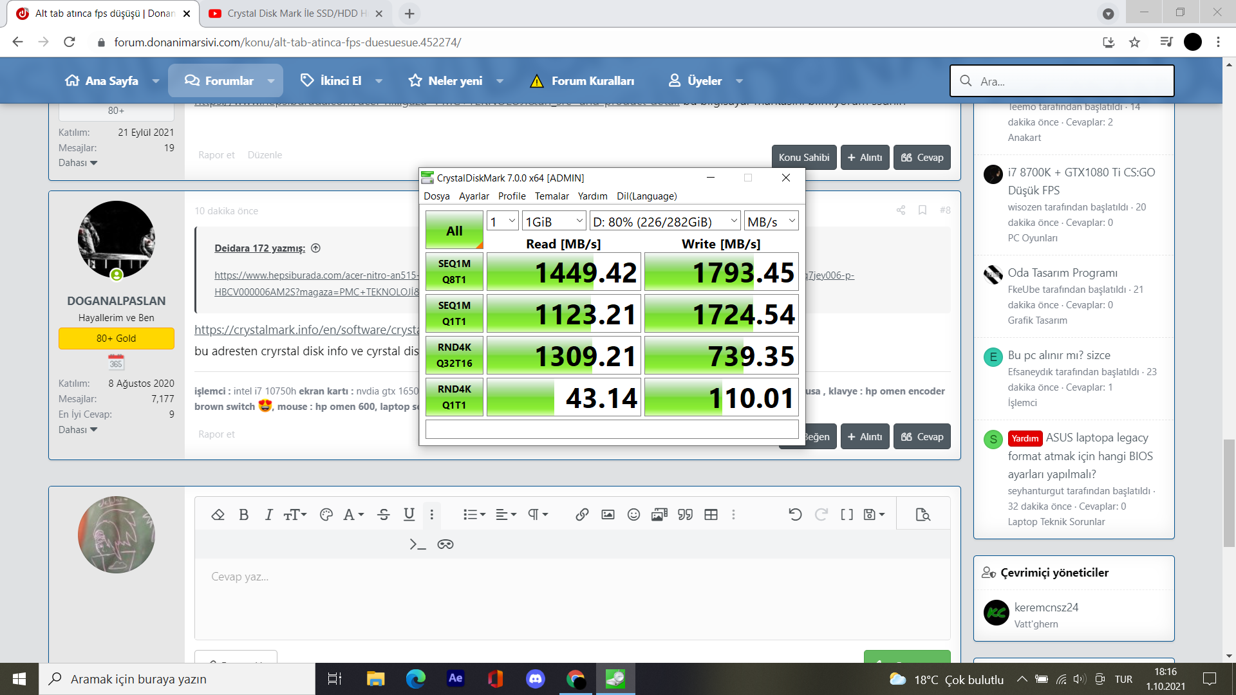Open the MB/s unit dropdown

(771, 221)
